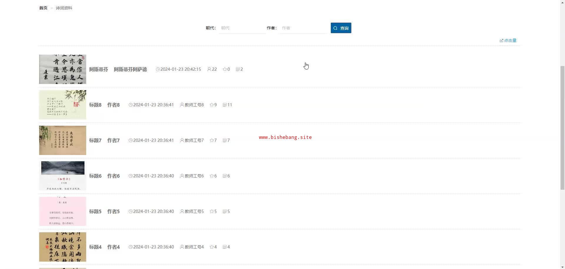The width and height of the screenshot is (565, 269).
Task: Click the author name 作者5
Action: [x=114, y=211]
